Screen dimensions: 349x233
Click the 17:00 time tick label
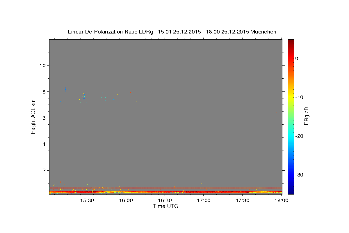pos(204,201)
